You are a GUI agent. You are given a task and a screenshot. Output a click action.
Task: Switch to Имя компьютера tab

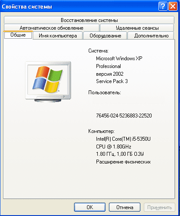point(58,36)
